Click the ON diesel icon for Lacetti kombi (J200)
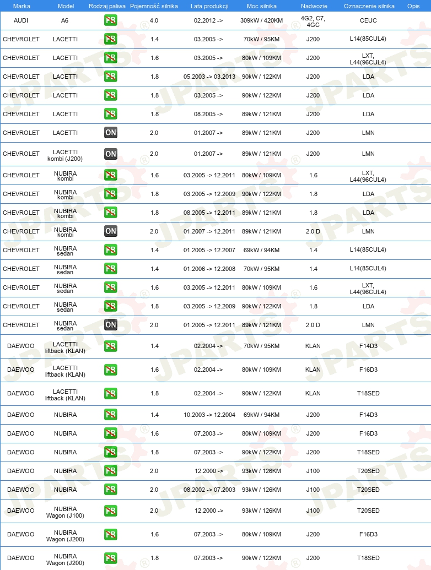Image resolution: width=431 pixels, height=570 pixels. [111, 154]
